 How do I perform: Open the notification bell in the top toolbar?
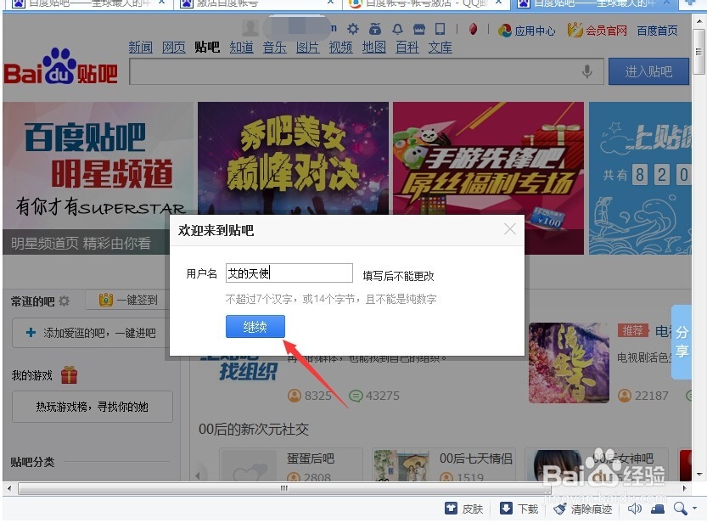pyautogui.click(x=396, y=30)
